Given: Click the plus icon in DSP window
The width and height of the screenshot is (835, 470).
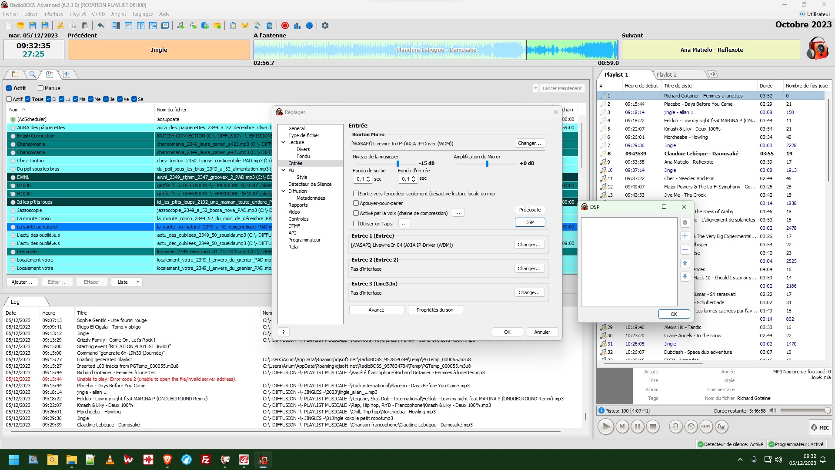Looking at the screenshot, I should tap(685, 236).
